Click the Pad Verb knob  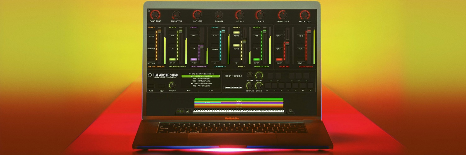[x=198, y=14]
